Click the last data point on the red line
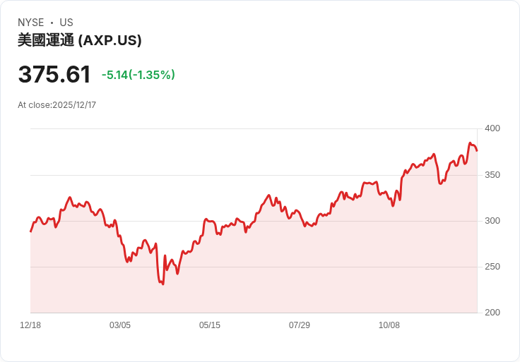This screenshot has height=362, width=520. (x=477, y=151)
